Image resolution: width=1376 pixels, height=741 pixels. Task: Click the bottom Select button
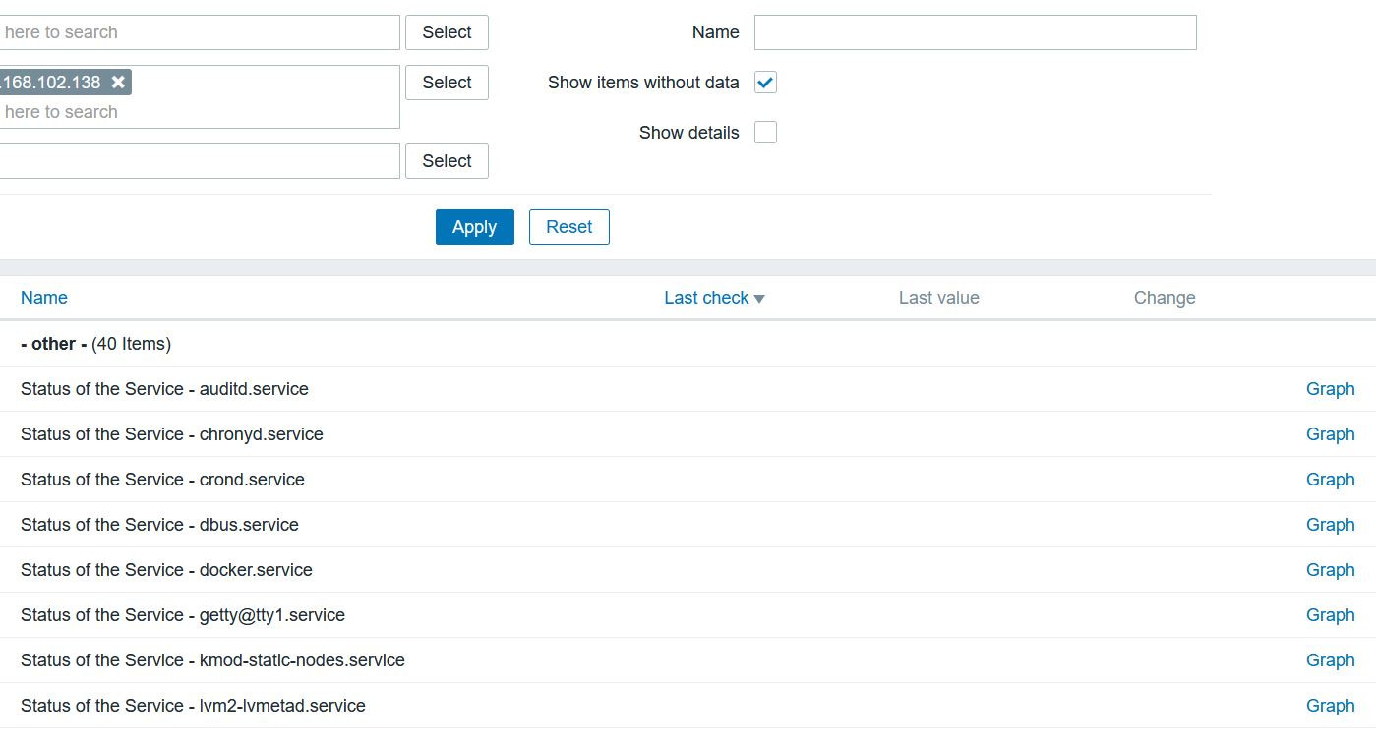pyautogui.click(x=447, y=161)
